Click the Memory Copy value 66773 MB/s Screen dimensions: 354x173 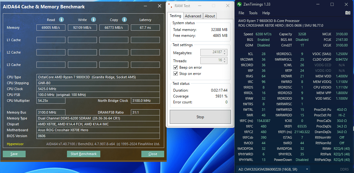pos(114,28)
